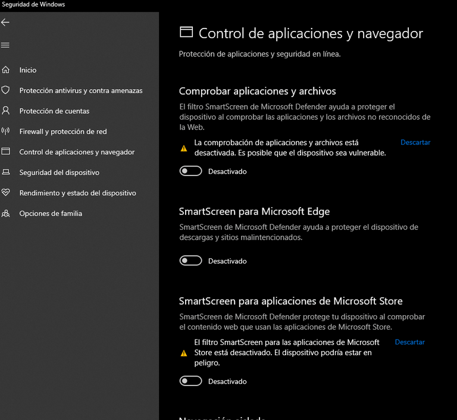Image resolution: width=457 pixels, height=420 pixels.
Task: Go to Firewall y protección de red
Action: 63,131
